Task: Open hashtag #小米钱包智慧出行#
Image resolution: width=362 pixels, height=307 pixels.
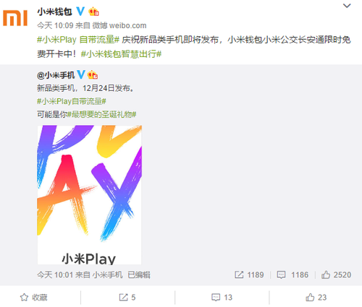Action: [x=121, y=54]
